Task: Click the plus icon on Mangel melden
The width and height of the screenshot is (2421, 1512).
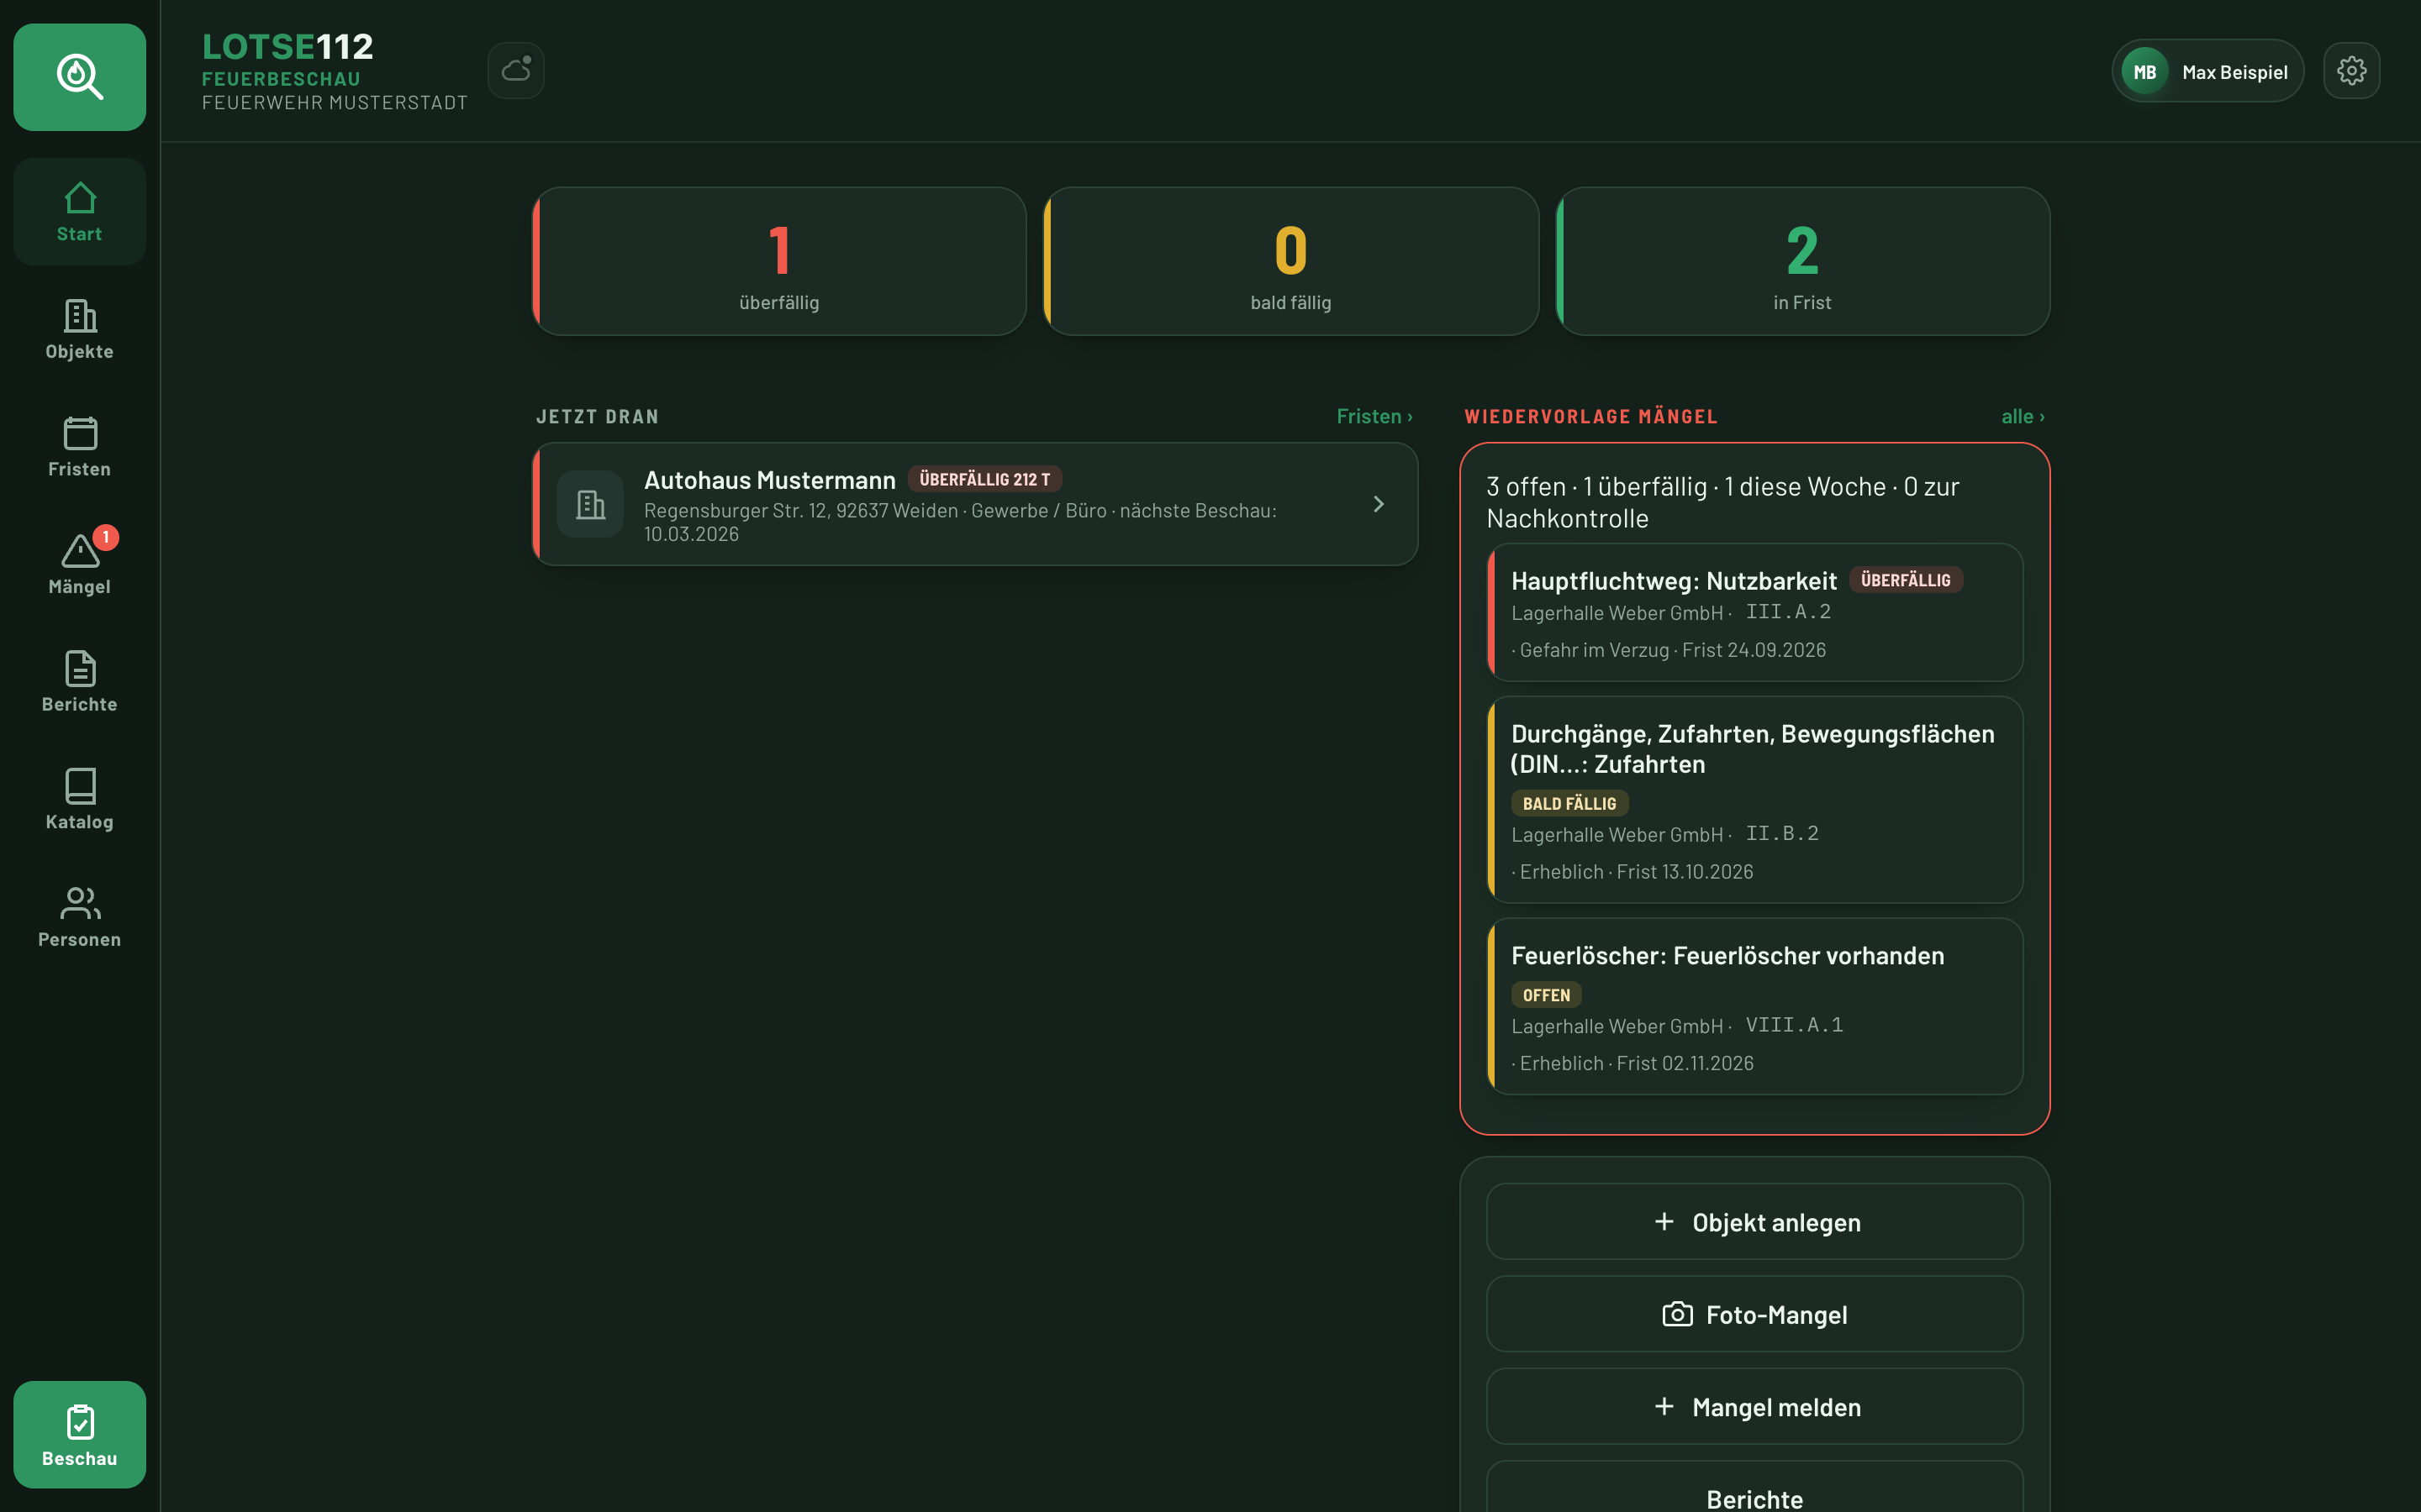Action: pyautogui.click(x=1664, y=1406)
